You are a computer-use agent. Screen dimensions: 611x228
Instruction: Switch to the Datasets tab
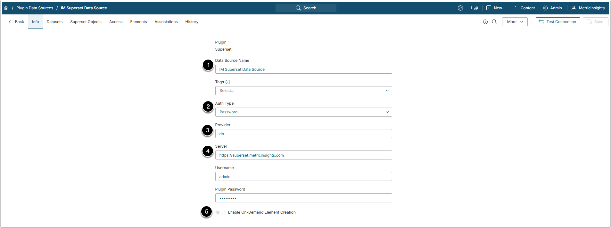(x=54, y=22)
